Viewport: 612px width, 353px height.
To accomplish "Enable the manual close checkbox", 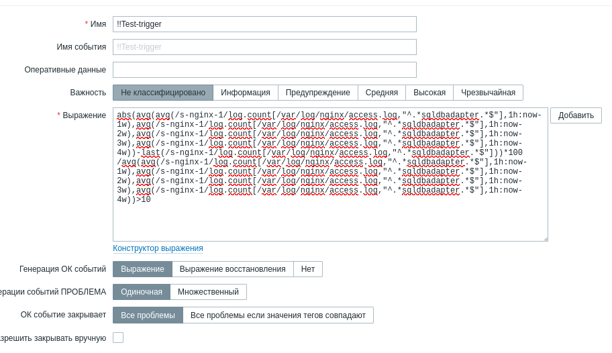I will [118, 338].
